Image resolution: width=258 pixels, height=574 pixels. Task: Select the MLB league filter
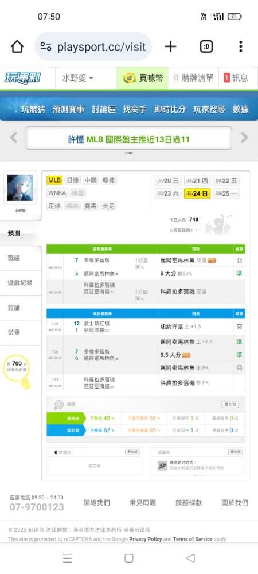[54, 180]
